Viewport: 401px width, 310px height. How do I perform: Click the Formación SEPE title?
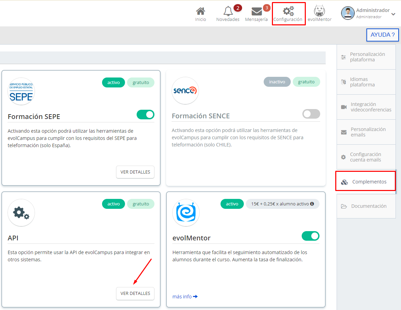pyautogui.click(x=34, y=117)
